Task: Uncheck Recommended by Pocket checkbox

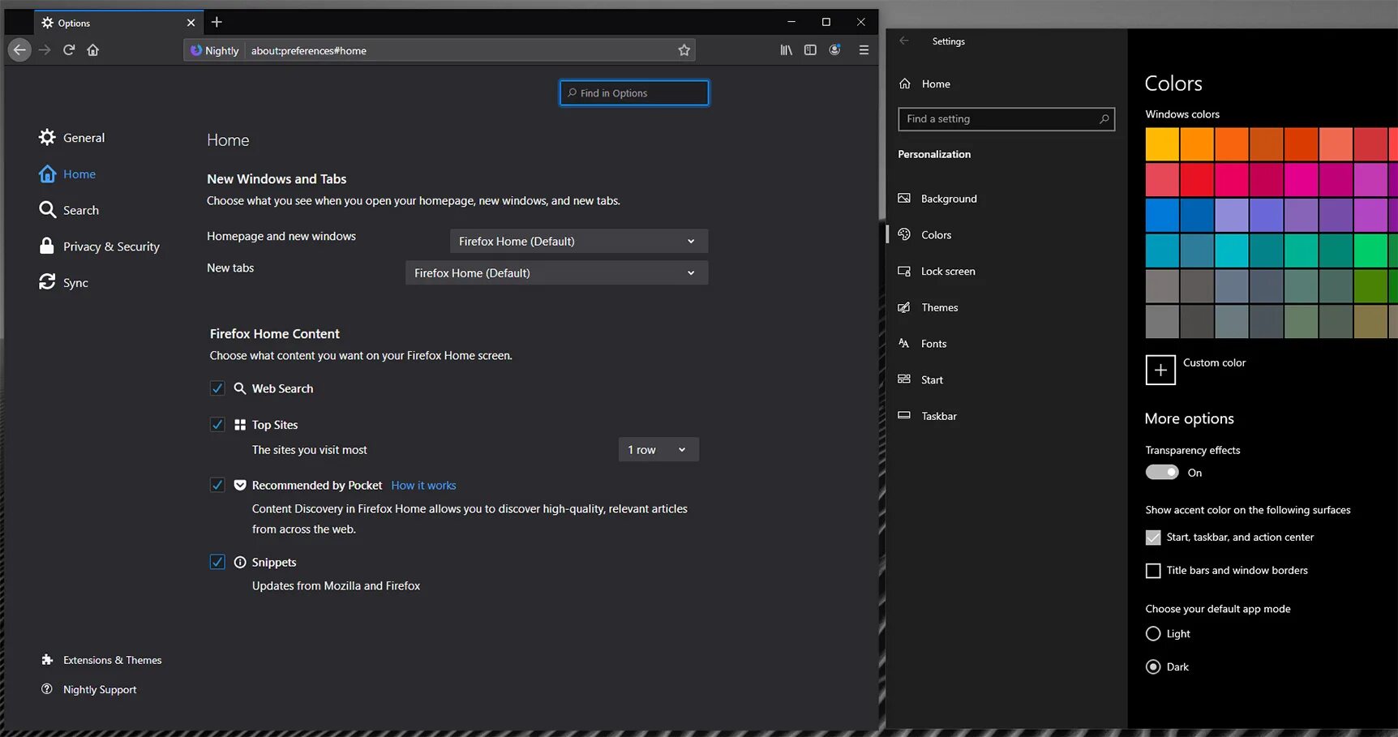Action: pyautogui.click(x=217, y=485)
